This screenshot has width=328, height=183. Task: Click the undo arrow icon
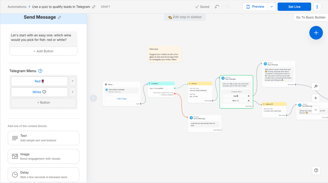217,7
